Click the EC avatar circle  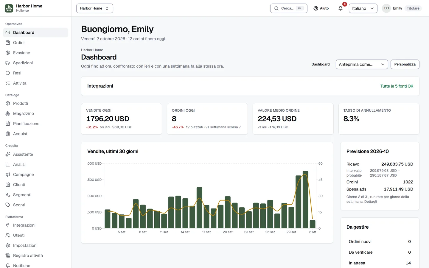click(386, 8)
